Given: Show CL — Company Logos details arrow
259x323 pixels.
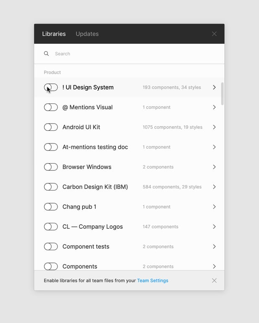Looking at the screenshot, I should (x=214, y=227).
